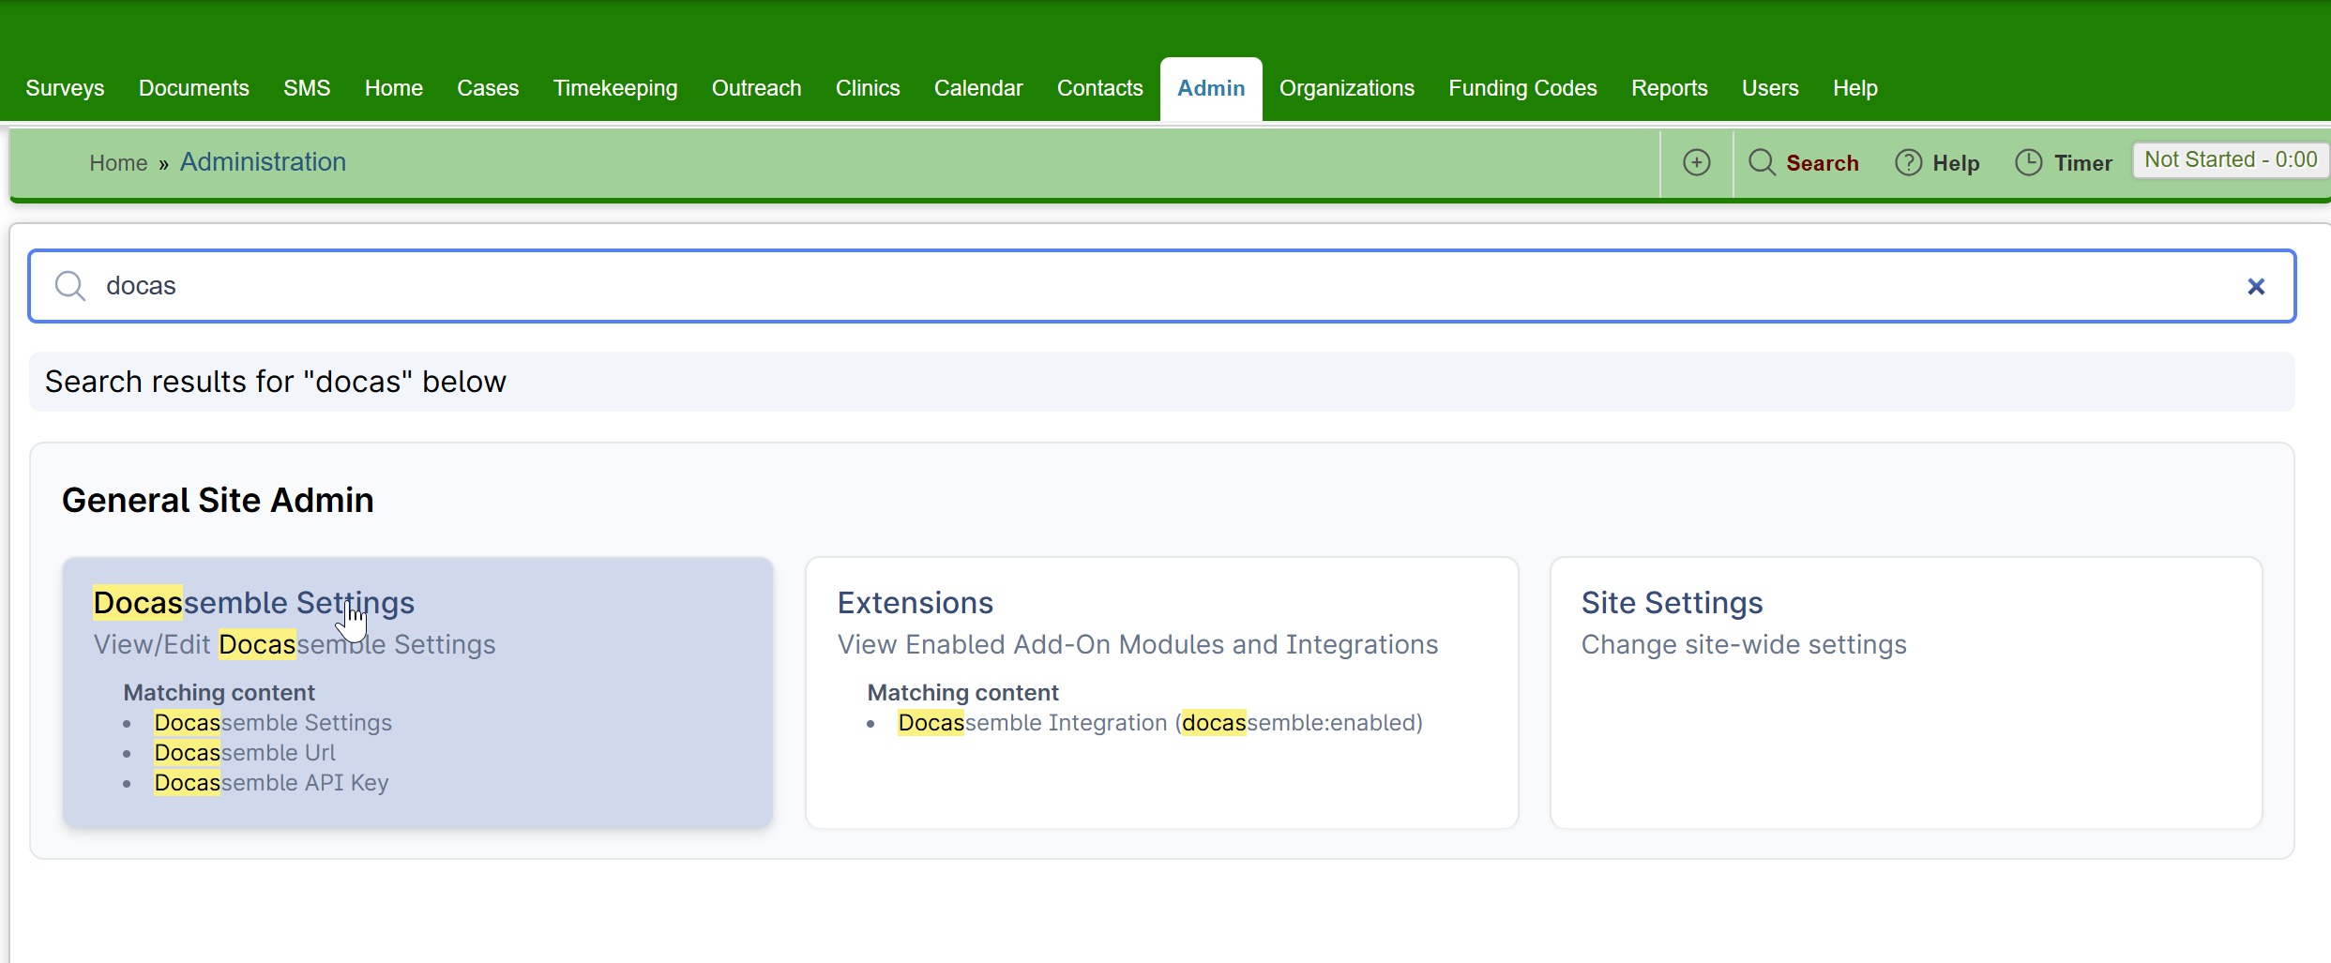This screenshot has width=2331, height=963.
Task: Click the Home breadcrumb link
Action: 118,163
